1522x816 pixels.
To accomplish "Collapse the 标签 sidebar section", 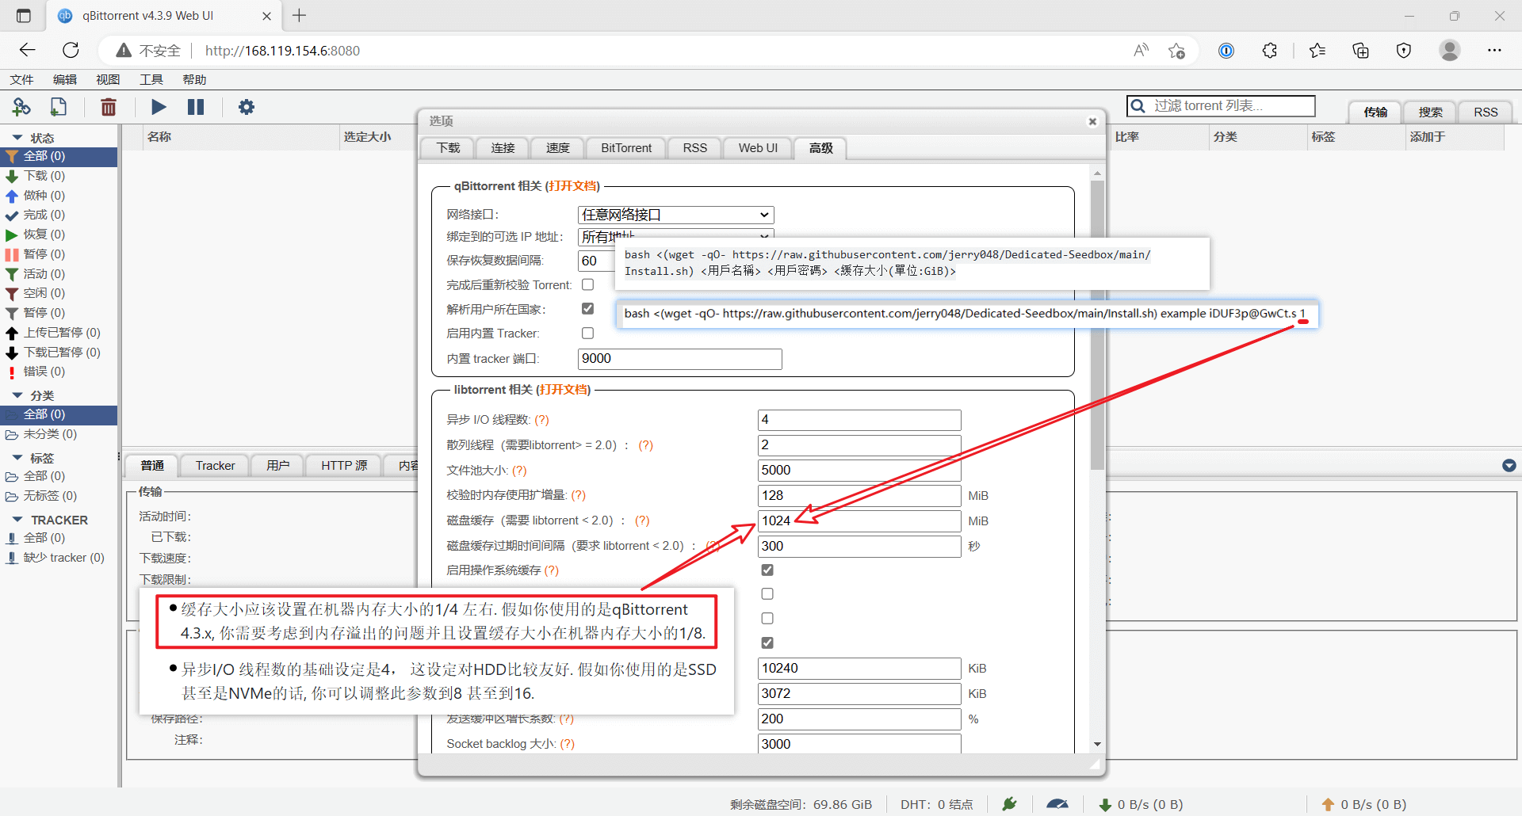I will point(17,458).
